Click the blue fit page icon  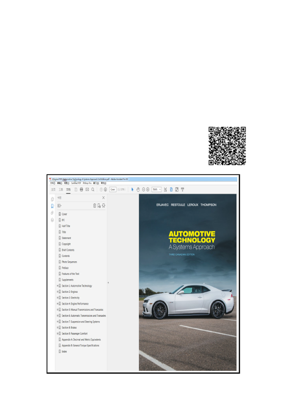tap(171, 189)
